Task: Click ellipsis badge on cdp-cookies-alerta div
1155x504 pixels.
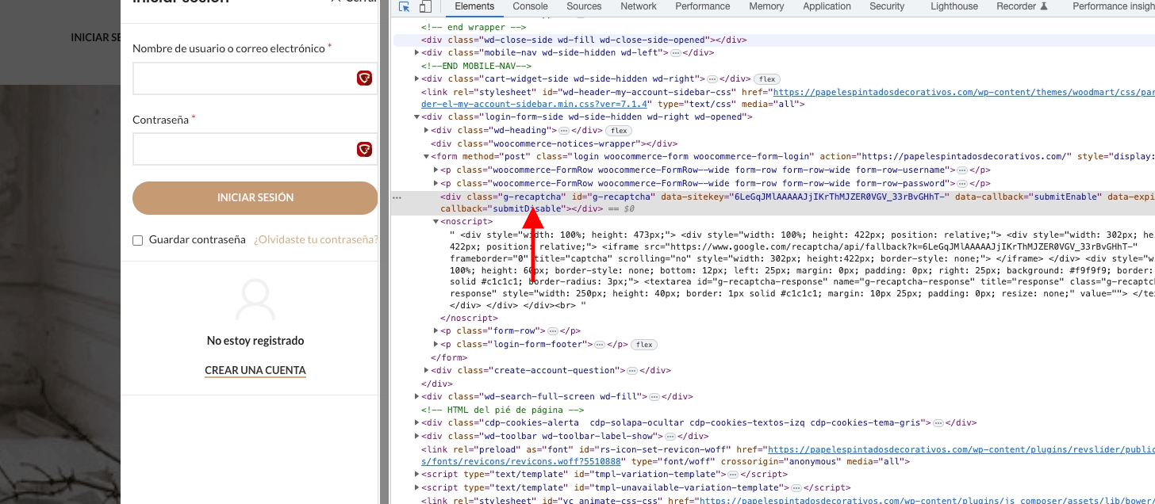Action: [938, 423]
